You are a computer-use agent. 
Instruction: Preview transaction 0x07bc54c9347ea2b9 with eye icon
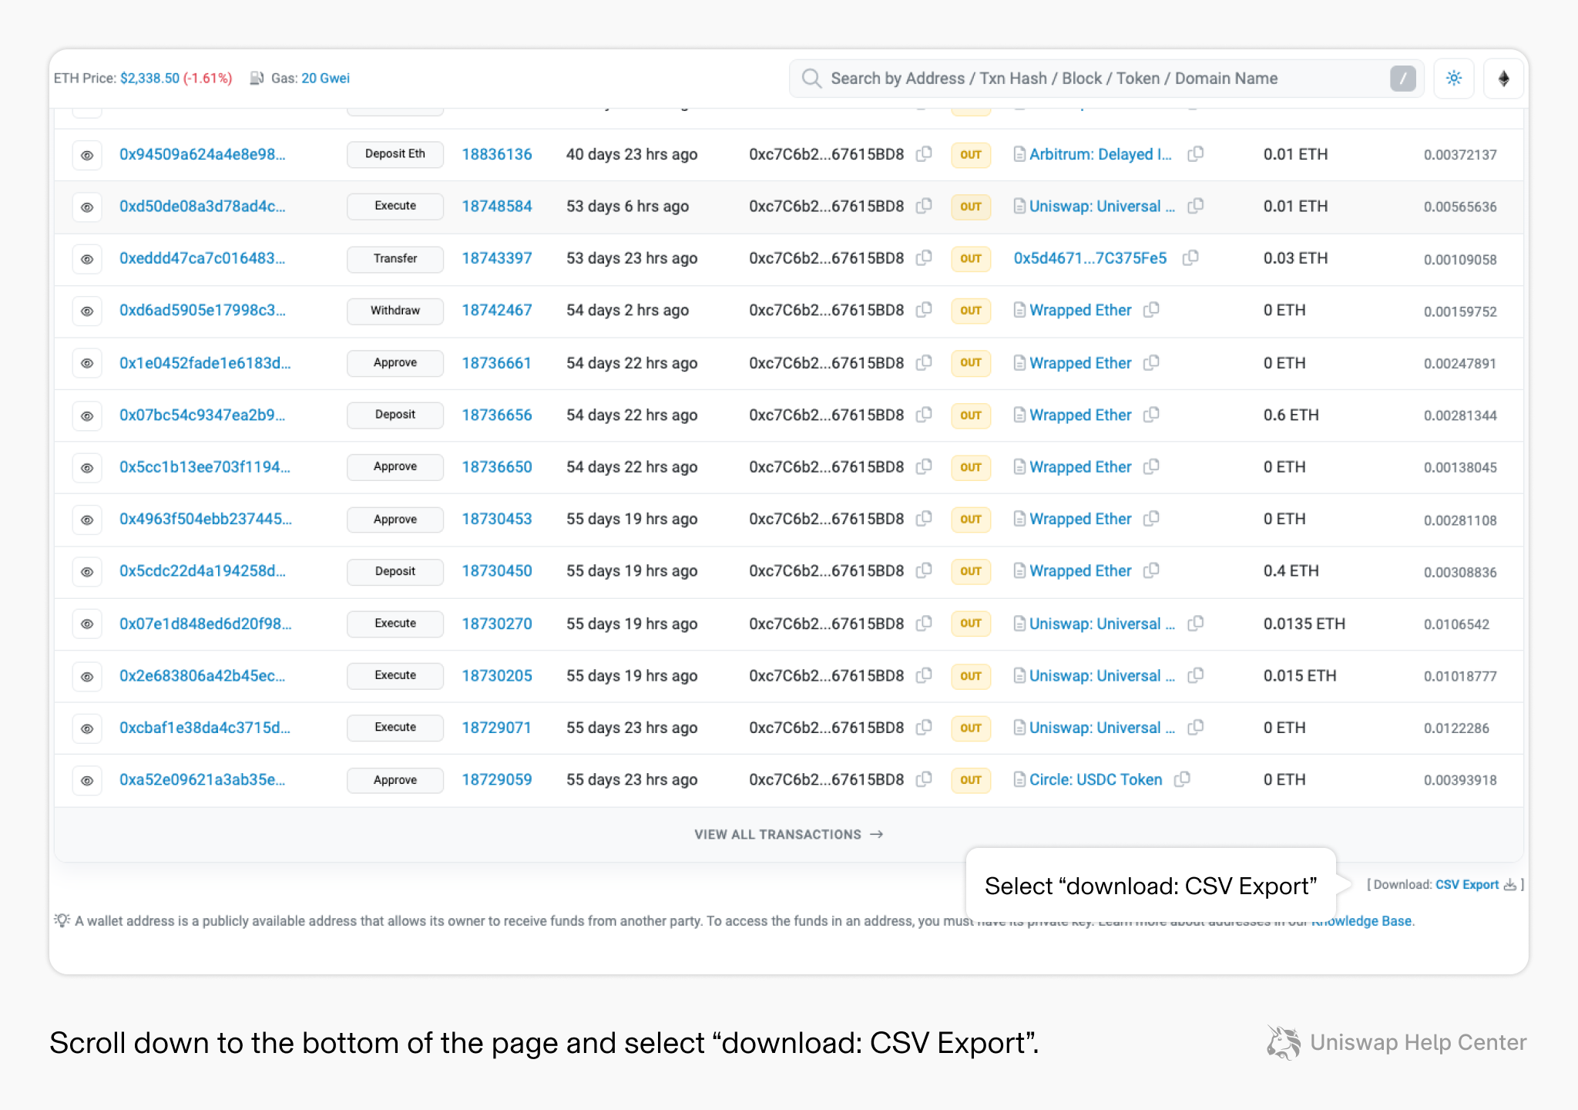[87, 415]
